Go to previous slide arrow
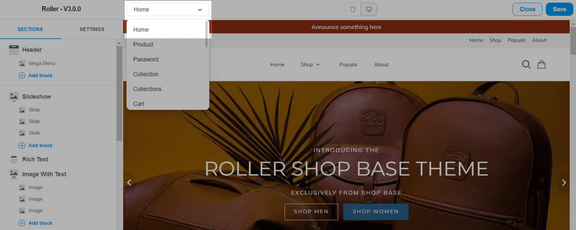 tap(129, 183)
